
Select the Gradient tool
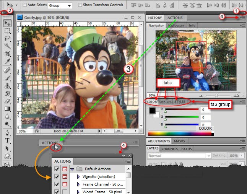7,109
